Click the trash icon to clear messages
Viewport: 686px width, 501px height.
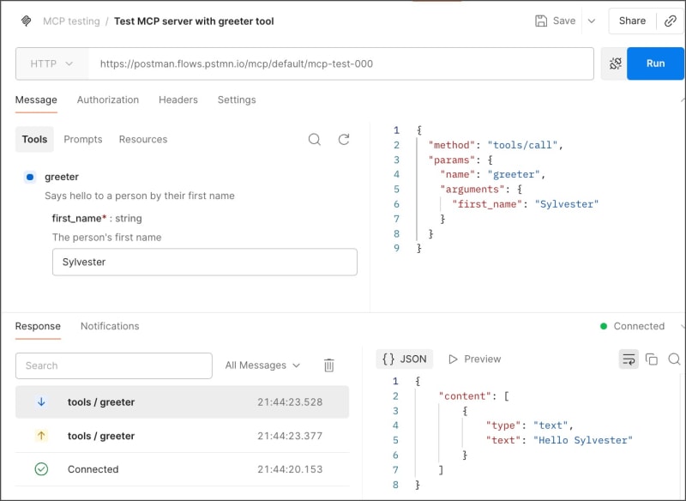tap(328, 365)
